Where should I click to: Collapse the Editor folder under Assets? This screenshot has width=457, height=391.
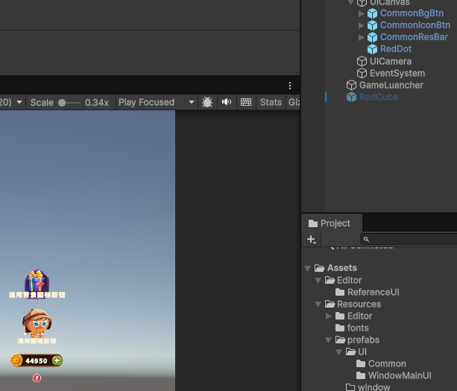318,280
